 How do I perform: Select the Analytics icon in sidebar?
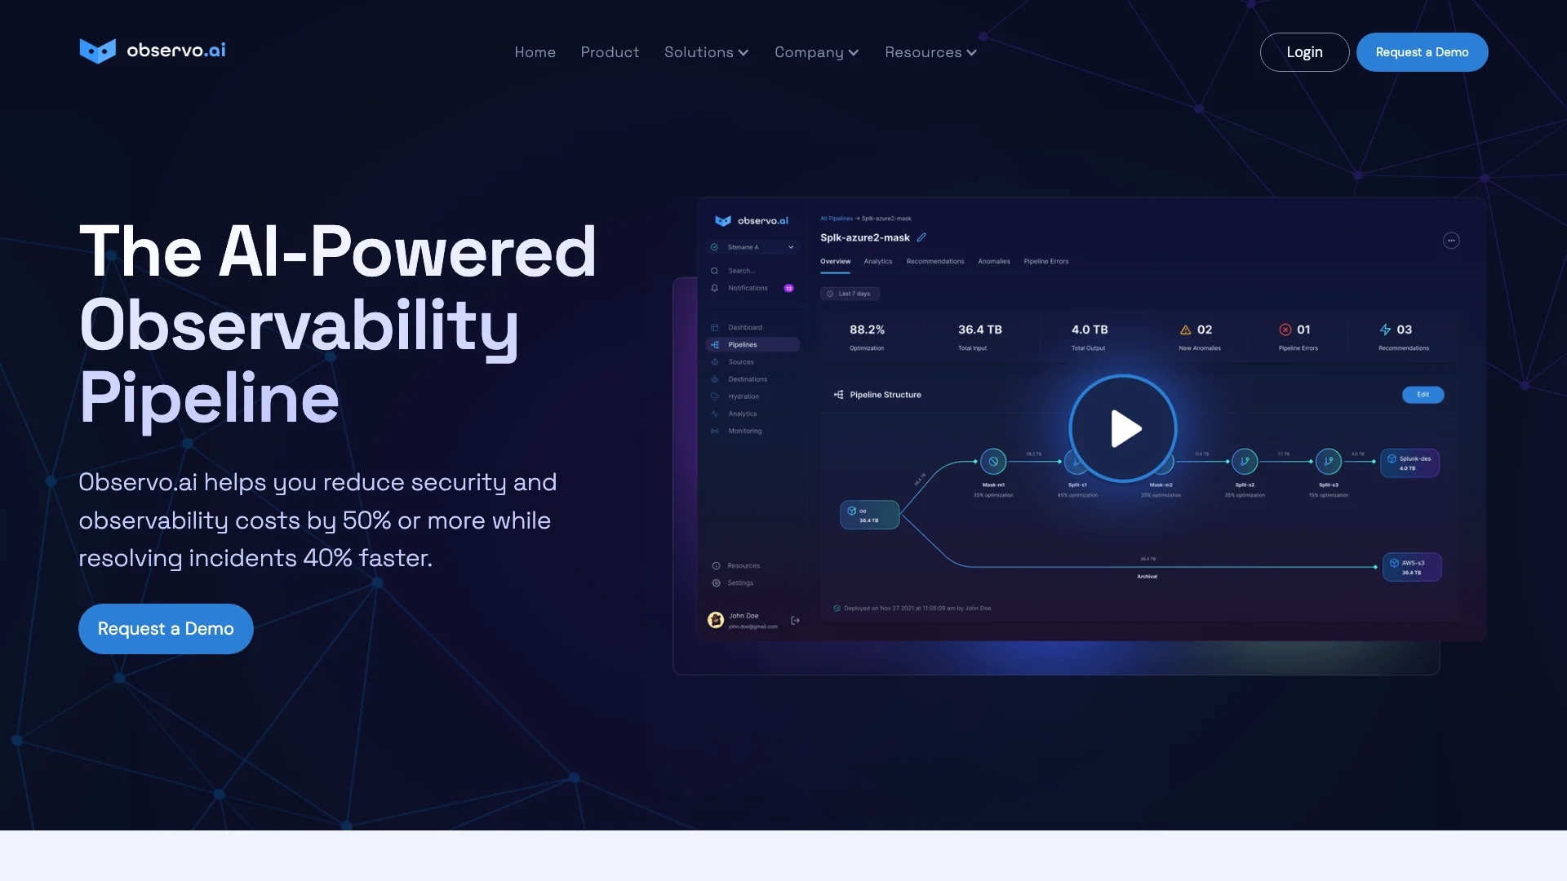(716, 413)
